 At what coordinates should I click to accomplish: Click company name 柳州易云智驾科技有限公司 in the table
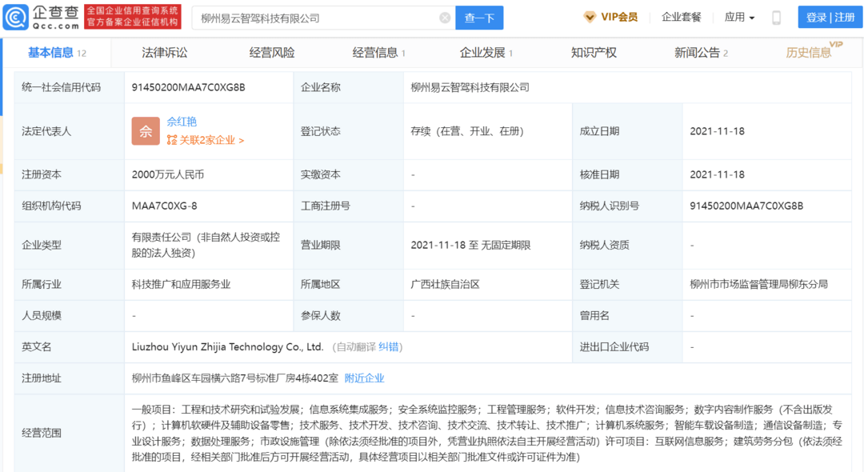[470, 87]
